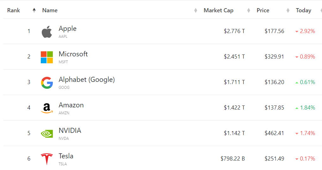Select the Today column header
Image resolution: width=322 pixels, height=170 pixels.
tap(303, 10)
